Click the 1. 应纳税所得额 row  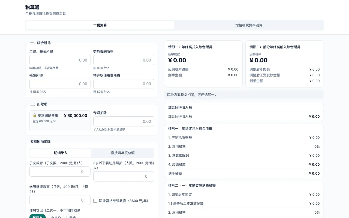click(244, 138)
